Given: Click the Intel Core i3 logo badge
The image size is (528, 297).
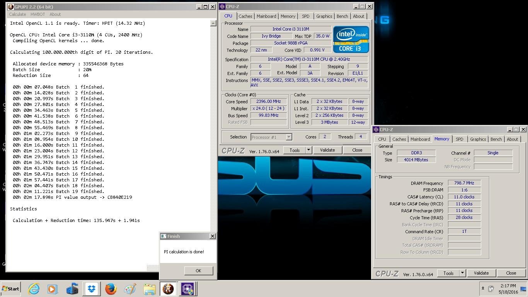Looking at the screenshot, I should click(x=351, y=39).
